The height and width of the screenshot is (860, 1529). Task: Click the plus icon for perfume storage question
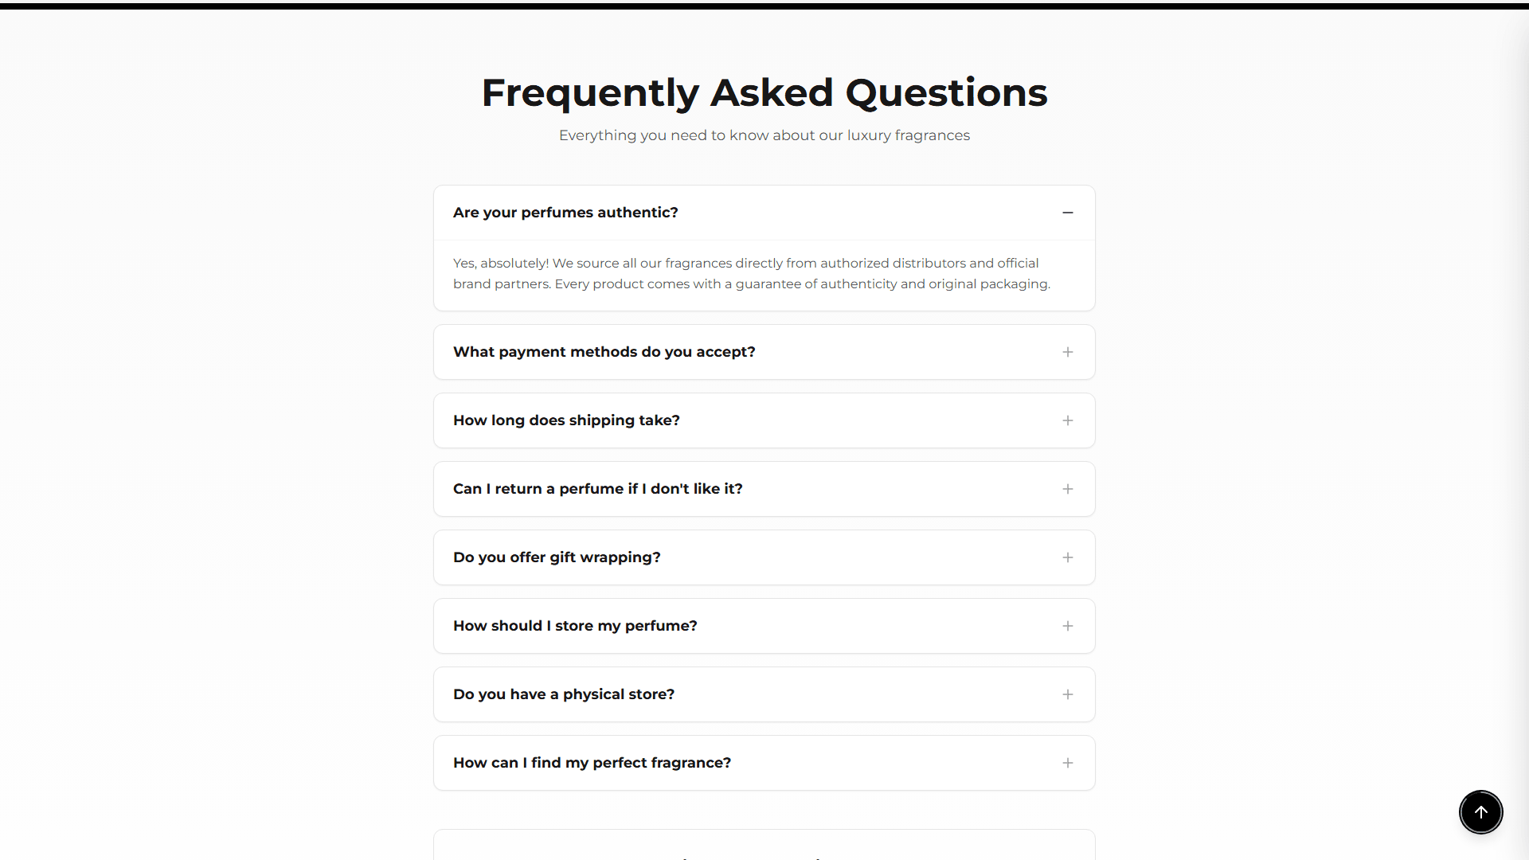(1068, 625)
